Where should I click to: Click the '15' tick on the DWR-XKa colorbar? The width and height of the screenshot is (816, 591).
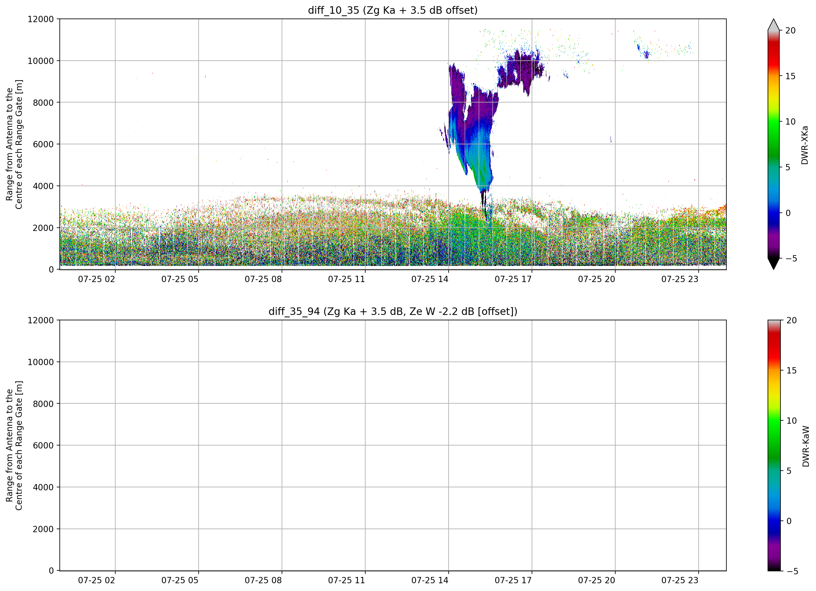pyautogui.click(x=790, y=76)
